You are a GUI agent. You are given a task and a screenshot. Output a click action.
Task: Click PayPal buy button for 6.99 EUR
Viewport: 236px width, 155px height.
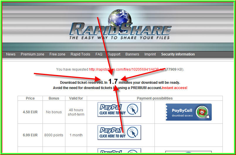click(119, 133)
